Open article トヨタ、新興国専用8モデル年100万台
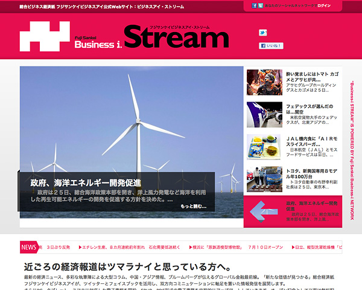 click(x=312, y=173)
